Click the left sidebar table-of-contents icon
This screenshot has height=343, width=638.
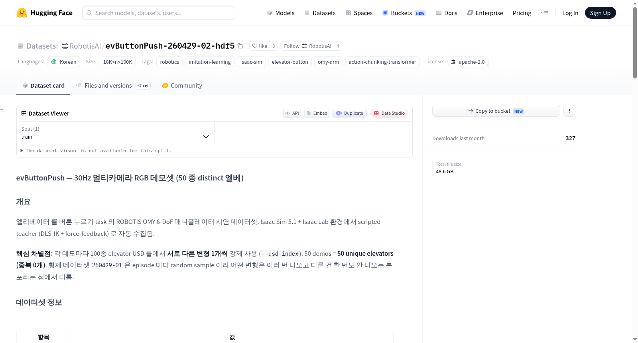[x=2, y=110]
